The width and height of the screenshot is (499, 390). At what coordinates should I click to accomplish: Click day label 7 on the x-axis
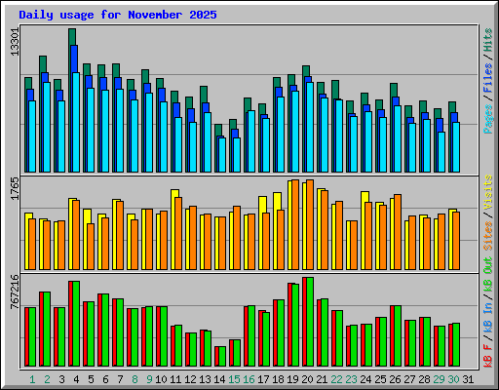point(120,379)
